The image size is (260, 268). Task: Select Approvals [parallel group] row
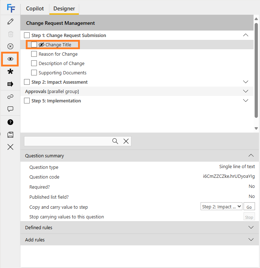click(137, 91)
